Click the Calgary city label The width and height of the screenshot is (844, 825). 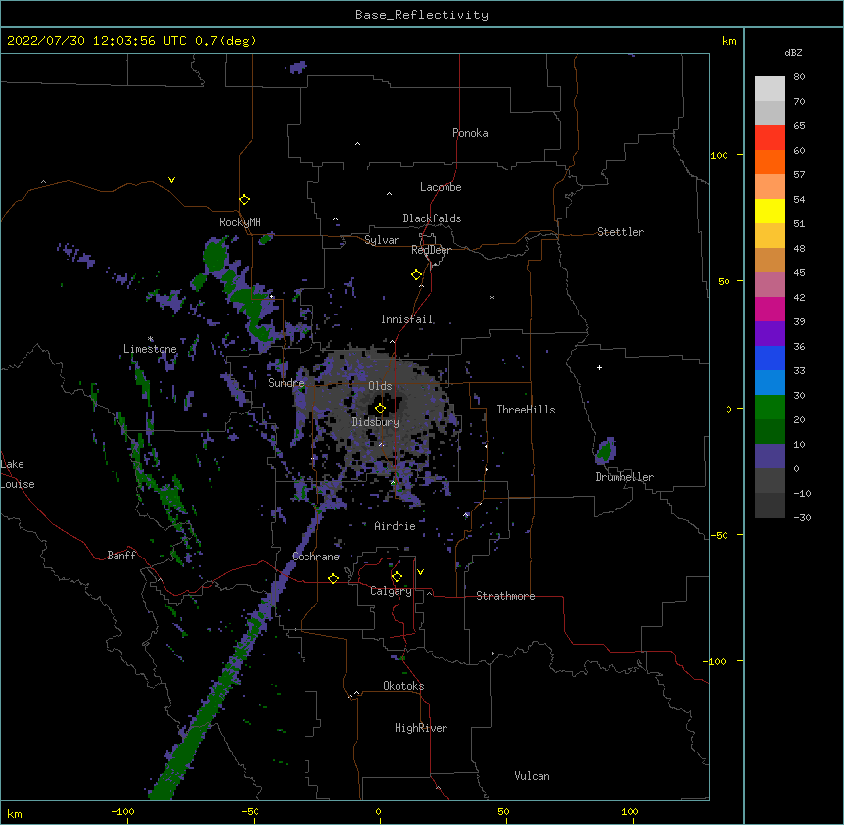pos(391,591)
